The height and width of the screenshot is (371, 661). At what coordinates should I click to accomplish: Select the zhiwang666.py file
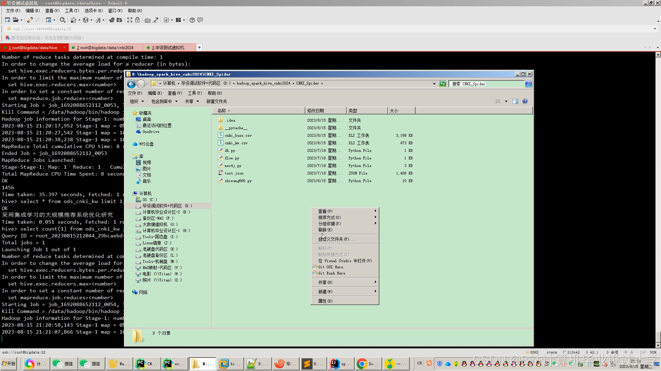pyautogui.click(x=238, y=181)
